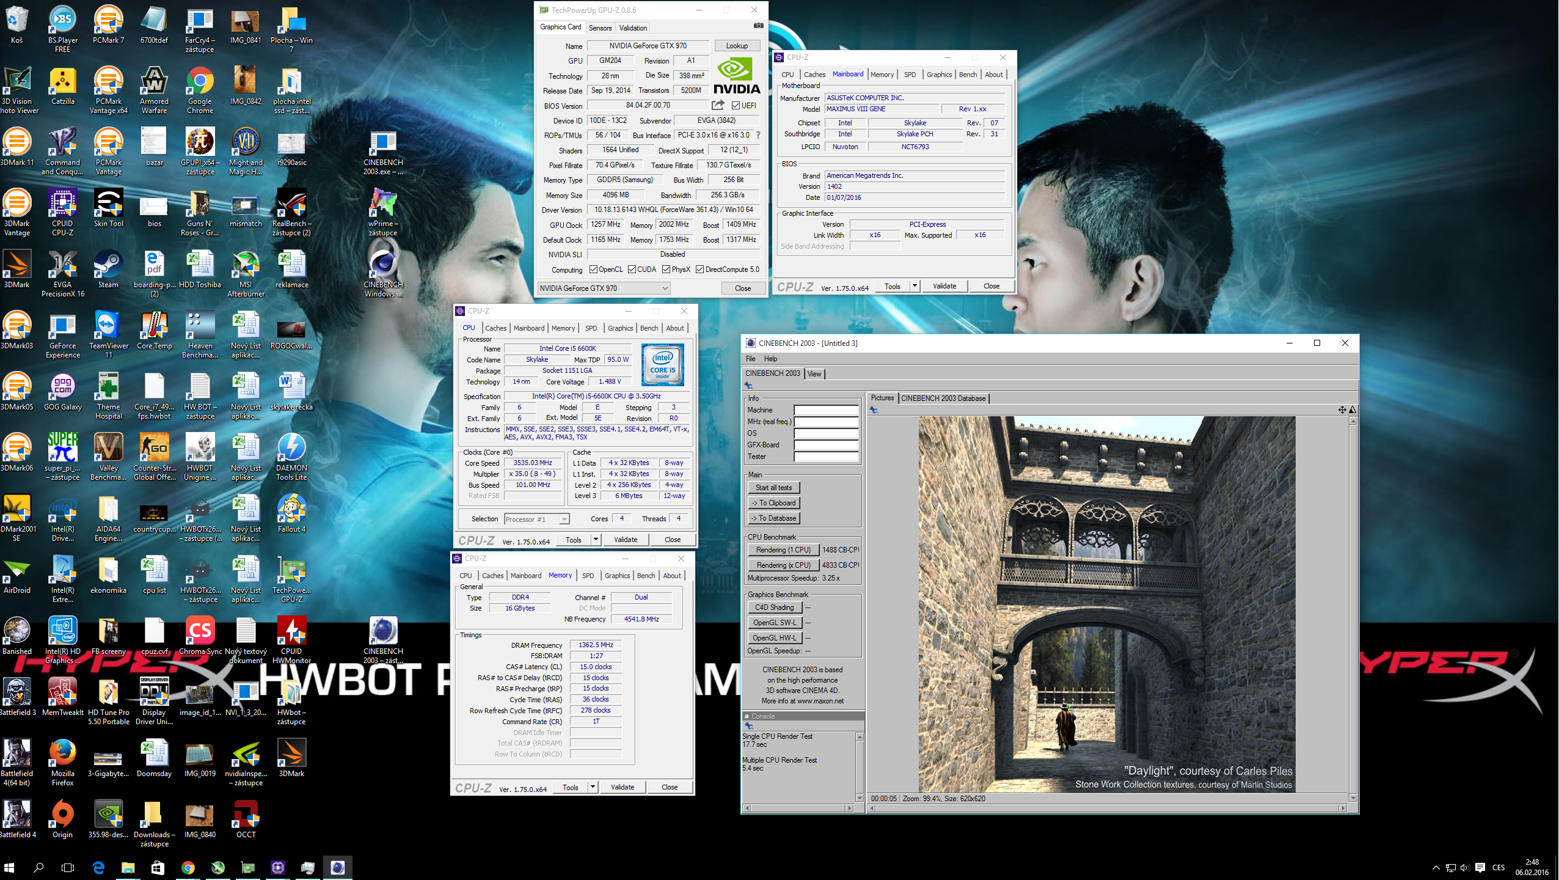Open Tools dropdown arrow in CPU-Z CPU window
This screenshot has width=1559, height=880.
point(595,540)
